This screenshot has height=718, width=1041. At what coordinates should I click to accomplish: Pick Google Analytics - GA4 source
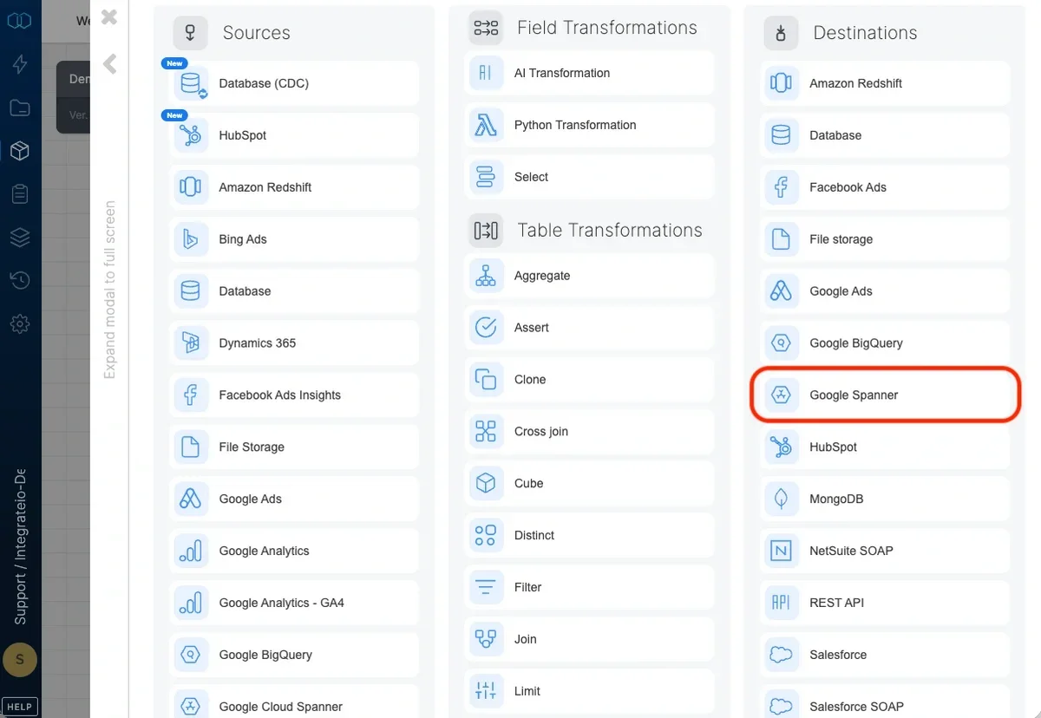point(294,604)
